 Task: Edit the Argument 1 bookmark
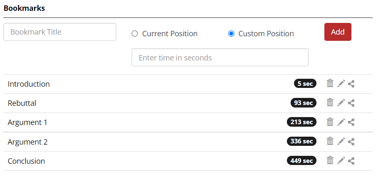(341, 122)
